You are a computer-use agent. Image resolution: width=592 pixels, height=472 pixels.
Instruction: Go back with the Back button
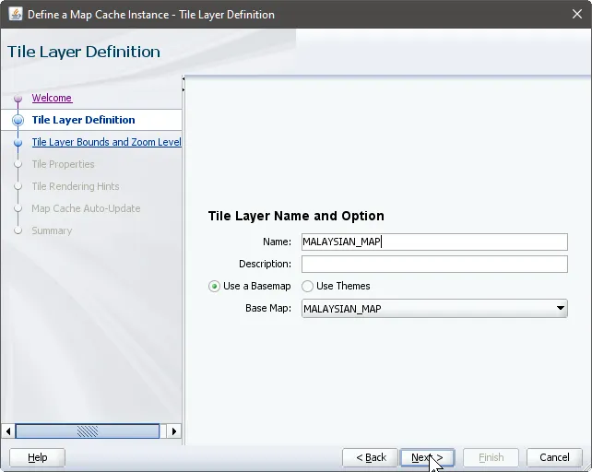point(371,457)
